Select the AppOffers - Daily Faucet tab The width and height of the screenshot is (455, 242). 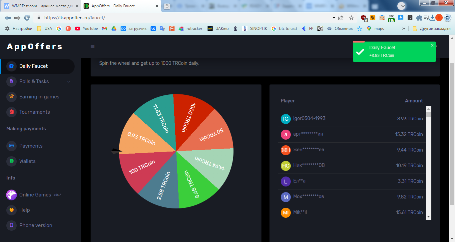coord(121,6)
